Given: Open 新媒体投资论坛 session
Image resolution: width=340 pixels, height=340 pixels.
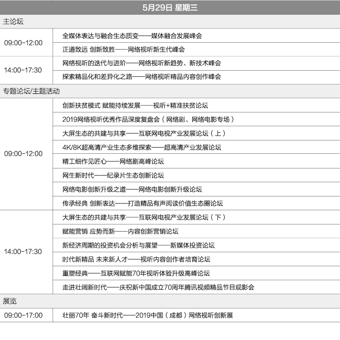Looking at the screenshot, I should pyautogui.click(x=138, y=245).
